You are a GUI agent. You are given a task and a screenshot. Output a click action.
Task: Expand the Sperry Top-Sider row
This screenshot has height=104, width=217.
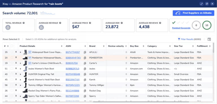tap(20, 96)
